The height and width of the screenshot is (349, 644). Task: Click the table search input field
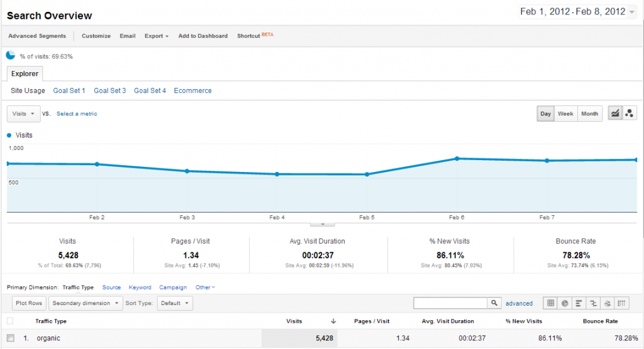point(450,303)
